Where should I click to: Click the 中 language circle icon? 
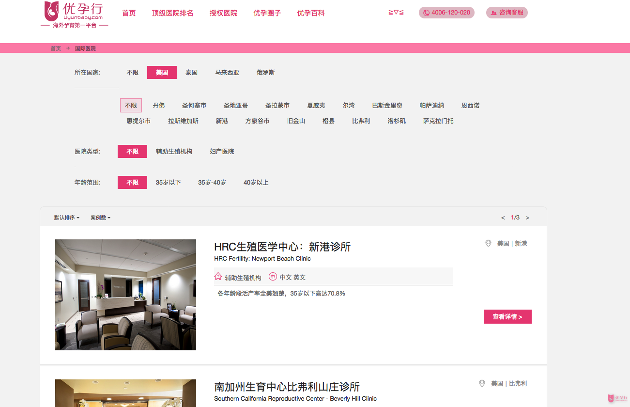[x=273, y=277]
